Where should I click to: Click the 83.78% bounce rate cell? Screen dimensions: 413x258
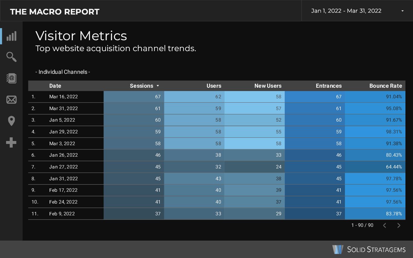click(x=375, y=214)
